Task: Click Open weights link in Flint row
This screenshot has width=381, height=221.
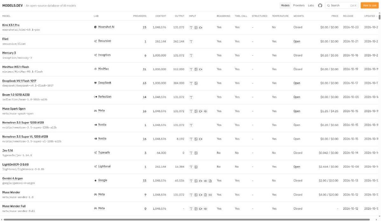Action: click(x=297, y=42)
